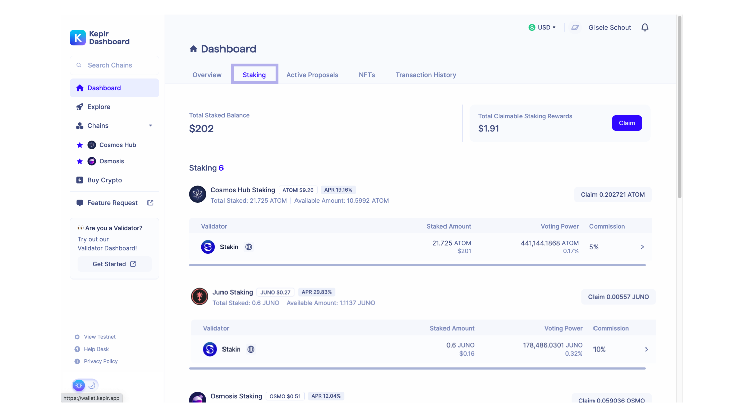742x418 pixels.
Task: Click Stakin validator avatar in Juno table
Action: [x=210, y=349]
